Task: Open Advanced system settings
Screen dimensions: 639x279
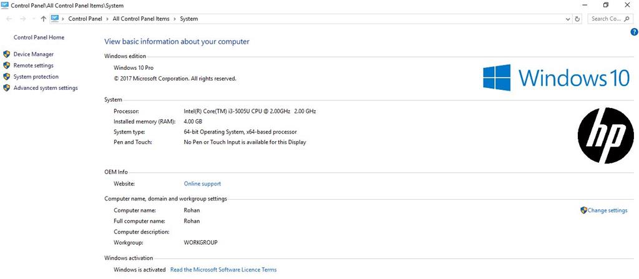Action: pyautogui.click(x=46, y=88)
